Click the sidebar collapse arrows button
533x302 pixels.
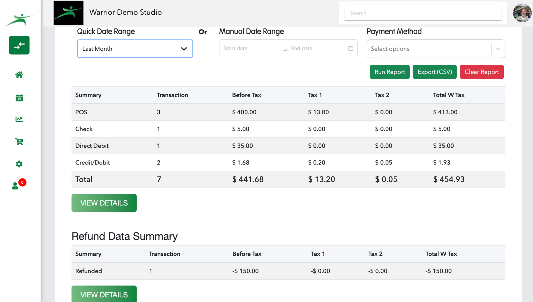tap(19, 45)
